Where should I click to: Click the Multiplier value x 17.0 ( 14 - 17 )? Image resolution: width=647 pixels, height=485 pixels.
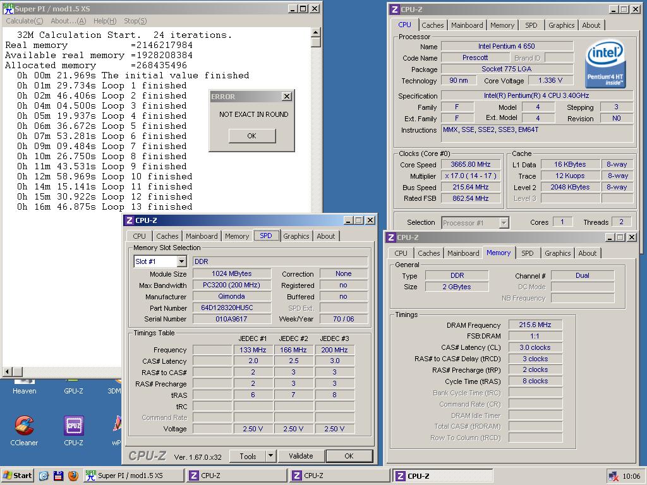pyautogui.click(x=470, y=176)
